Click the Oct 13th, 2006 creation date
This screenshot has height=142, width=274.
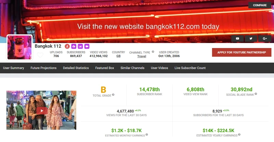point(169,56)
